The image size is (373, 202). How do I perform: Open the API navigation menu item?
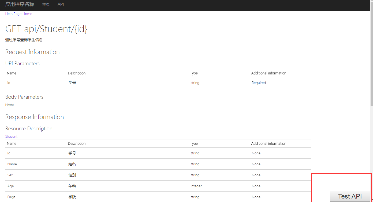pyautogui.click(x=61, y=5)
